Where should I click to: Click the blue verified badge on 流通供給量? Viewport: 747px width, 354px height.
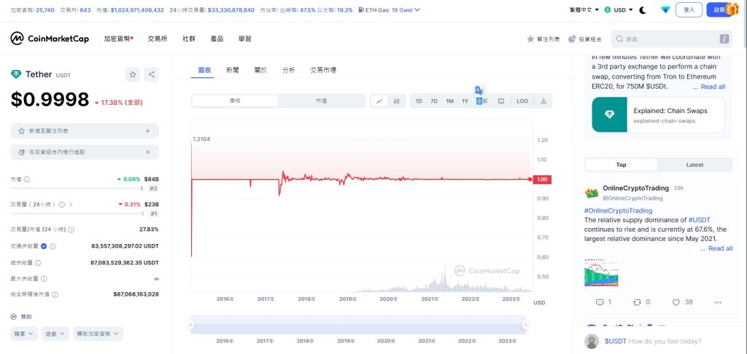pos(44,246)
